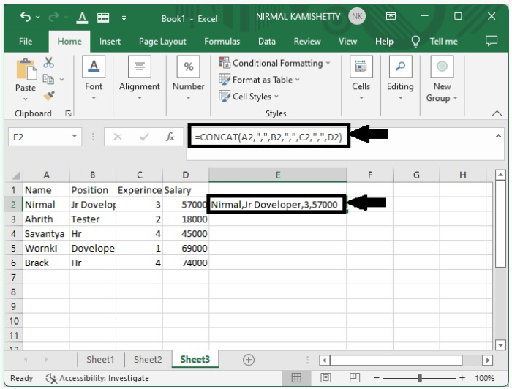
Task: Open the Name Box dropdown arrow
Action: coord(75,137)
